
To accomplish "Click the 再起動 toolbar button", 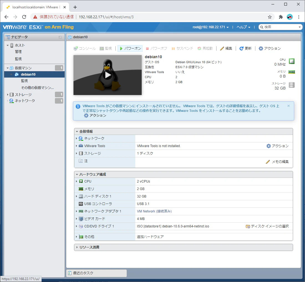I will pos(205,48).
